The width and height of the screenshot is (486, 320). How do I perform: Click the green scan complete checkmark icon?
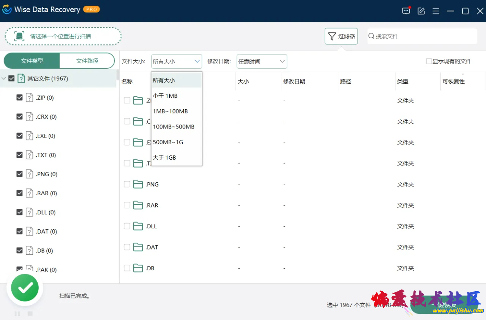pyautogui.click(x=25, y=290)
